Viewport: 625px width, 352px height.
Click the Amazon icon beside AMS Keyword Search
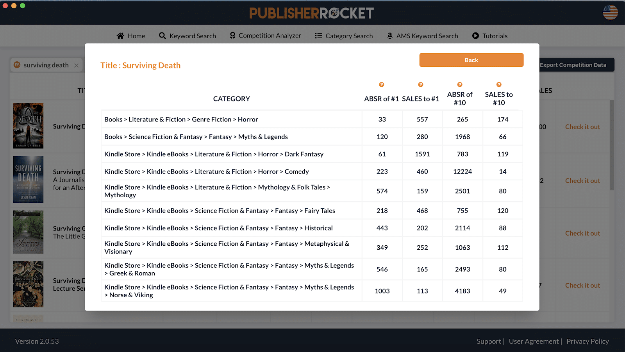tap(390, 36)
